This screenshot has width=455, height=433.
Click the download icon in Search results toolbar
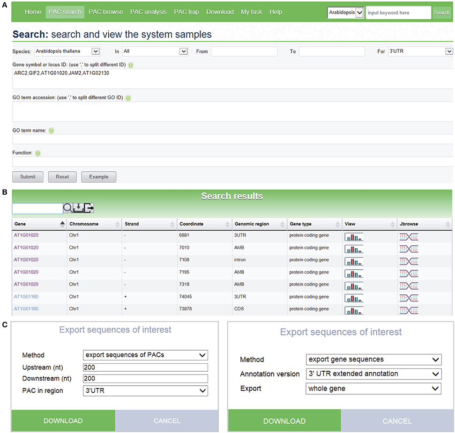78,208
